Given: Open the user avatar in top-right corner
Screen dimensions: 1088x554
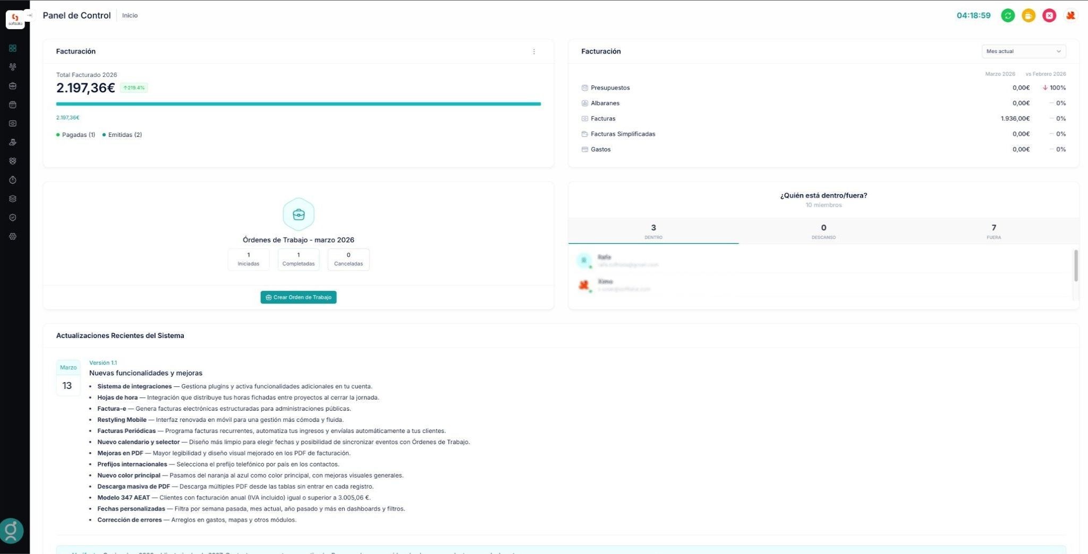Looking at the screenshot, I should 1070,15.
